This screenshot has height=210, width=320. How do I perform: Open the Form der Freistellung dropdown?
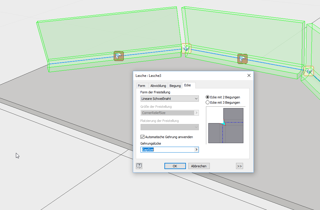point(169,99)
